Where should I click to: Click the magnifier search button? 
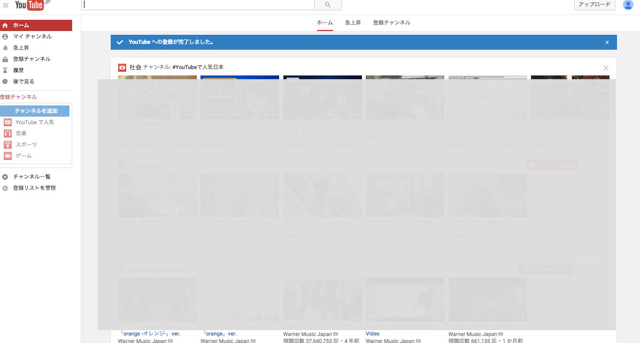tap(328, 5)
